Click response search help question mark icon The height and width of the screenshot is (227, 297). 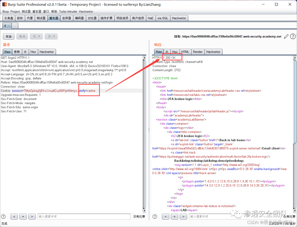tap(155, 217)
